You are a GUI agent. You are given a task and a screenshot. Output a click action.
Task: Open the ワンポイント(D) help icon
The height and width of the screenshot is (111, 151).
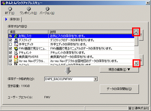click(29, 9)
